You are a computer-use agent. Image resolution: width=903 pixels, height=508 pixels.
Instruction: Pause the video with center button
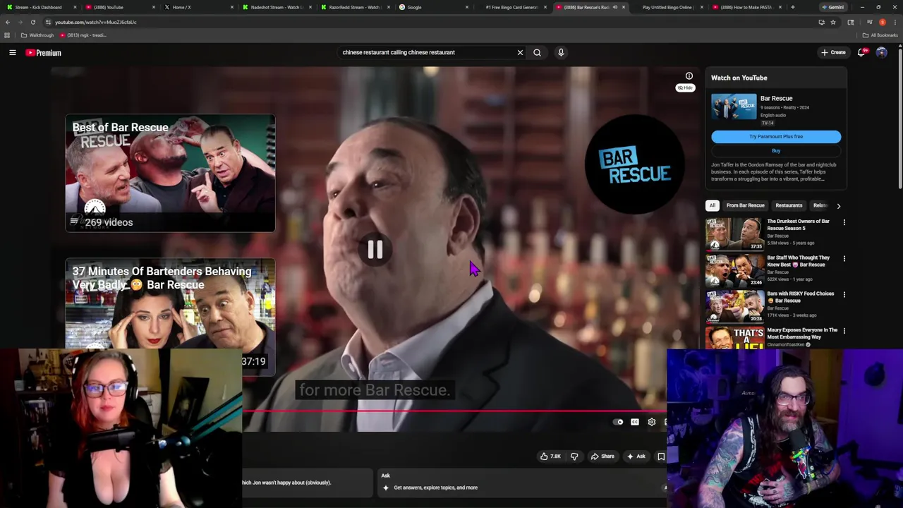pyautogui.click(x=375, y=249)
